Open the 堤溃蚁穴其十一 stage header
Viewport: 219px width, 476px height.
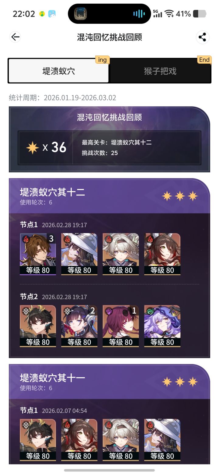[x=109, y=382]
